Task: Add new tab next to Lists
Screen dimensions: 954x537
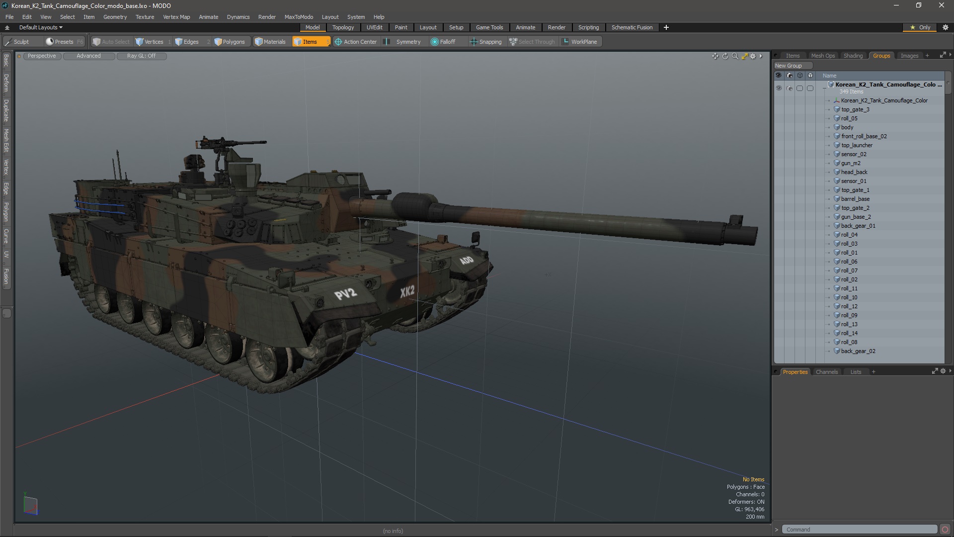Action: [x=874, y=372]
